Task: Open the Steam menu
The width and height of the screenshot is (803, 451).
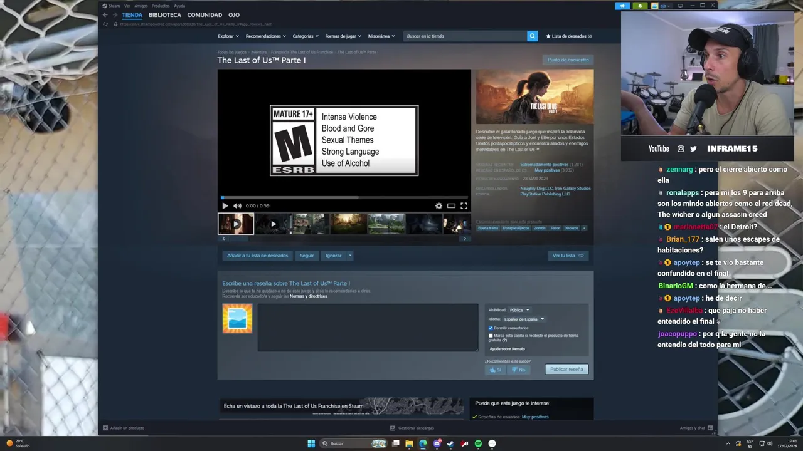Action: click(114, 6)
